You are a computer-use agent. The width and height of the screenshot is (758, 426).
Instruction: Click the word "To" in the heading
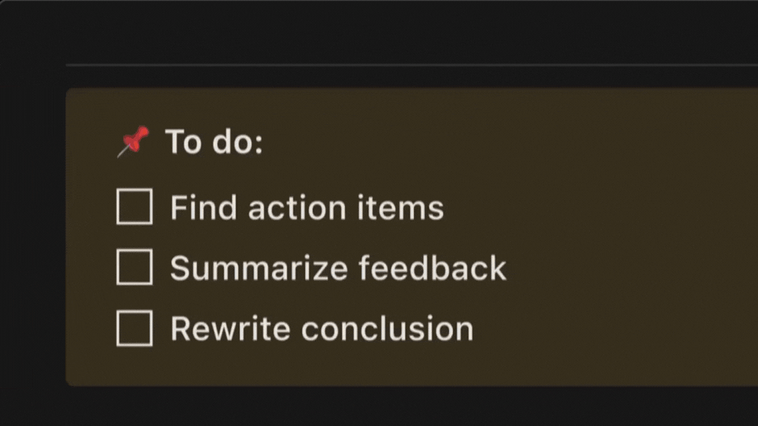point(183,142)
